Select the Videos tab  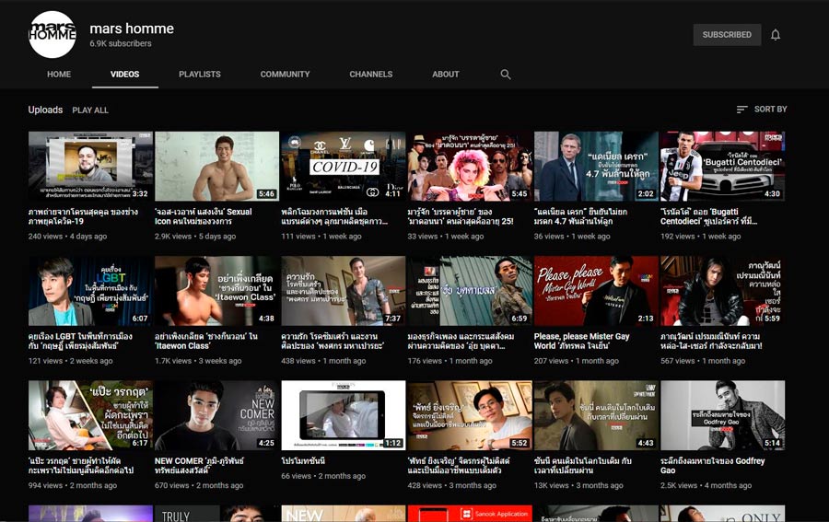coord(124,75)
